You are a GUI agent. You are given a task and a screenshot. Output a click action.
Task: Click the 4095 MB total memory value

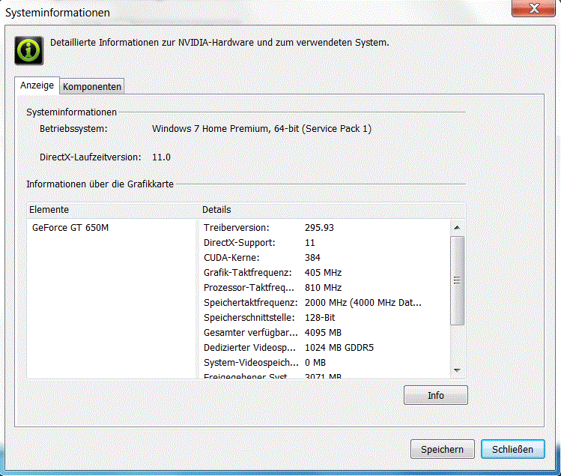click(x=323, y=333)
